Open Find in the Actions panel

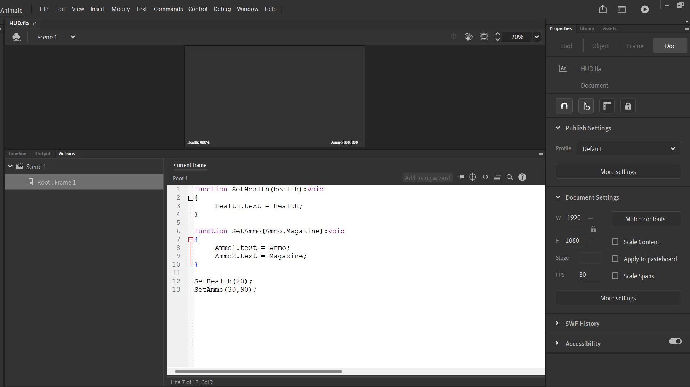pyautogui.click(x=510, y=177)
